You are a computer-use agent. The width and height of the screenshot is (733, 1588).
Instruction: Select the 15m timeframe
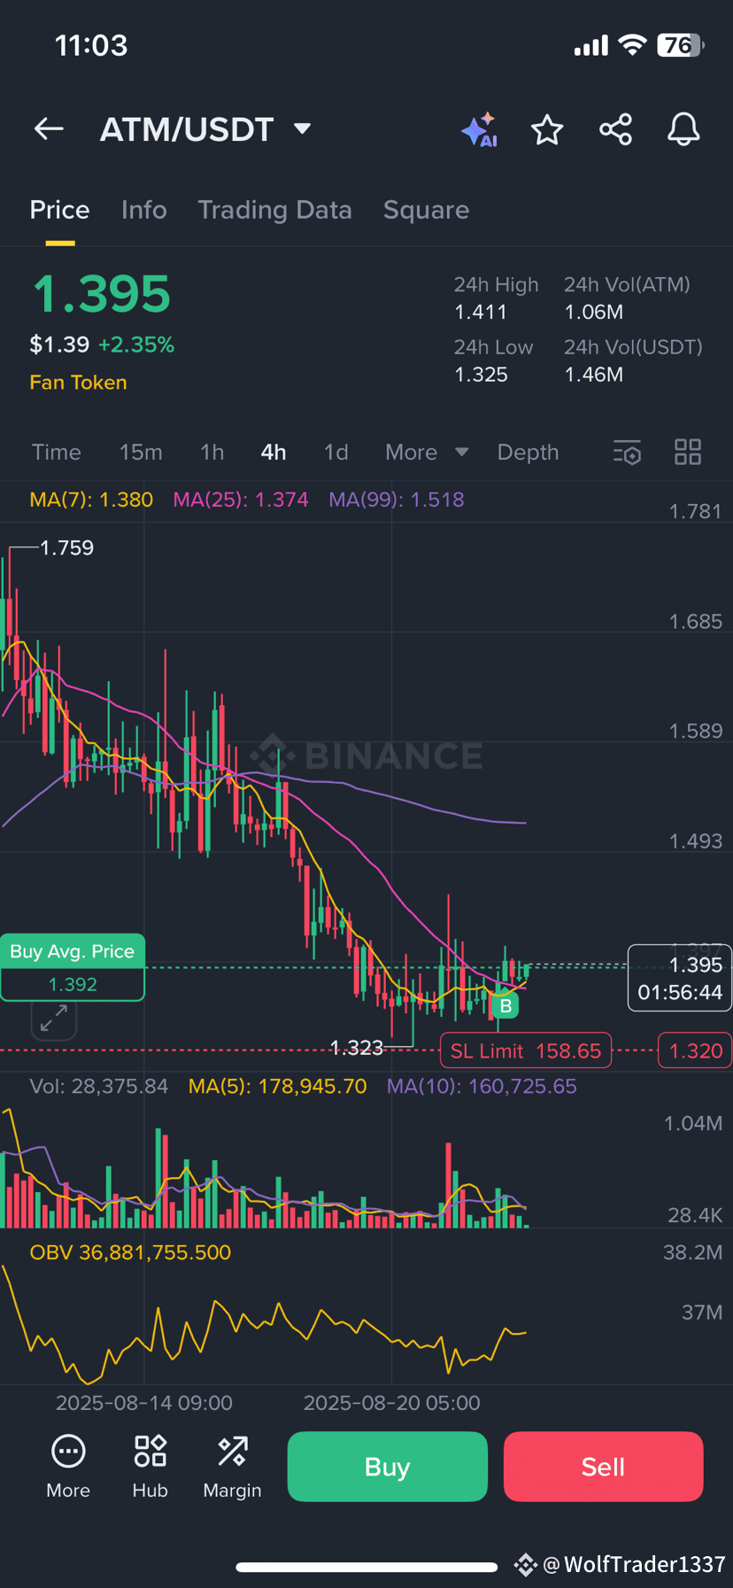(x=141, y=453)
